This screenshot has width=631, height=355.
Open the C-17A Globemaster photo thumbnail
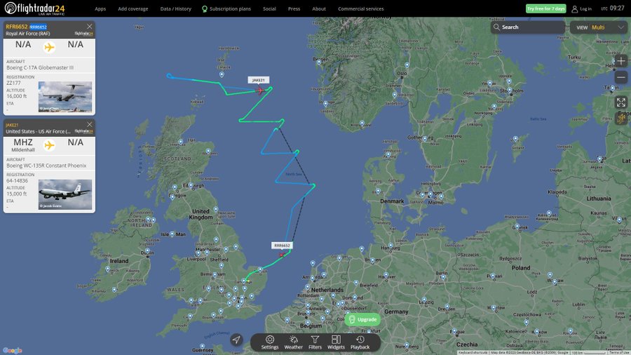65,97
